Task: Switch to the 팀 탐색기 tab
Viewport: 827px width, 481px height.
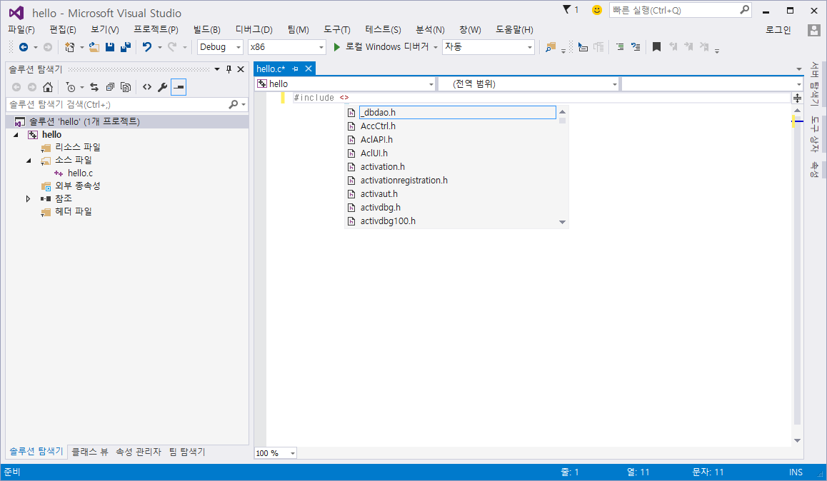Action: point(186,452)
